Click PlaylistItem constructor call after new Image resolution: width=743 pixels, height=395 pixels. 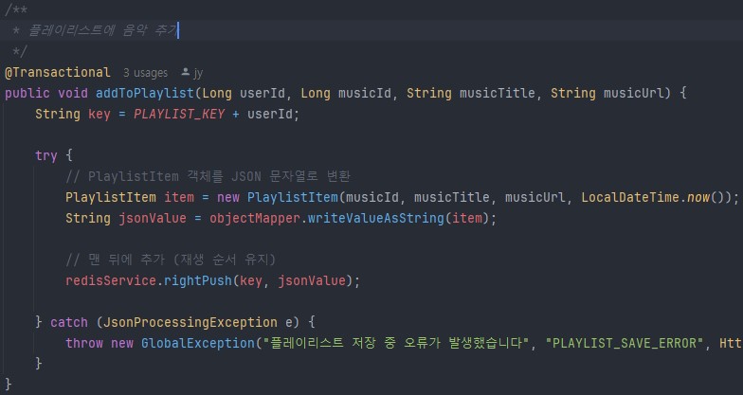[292, 197]
